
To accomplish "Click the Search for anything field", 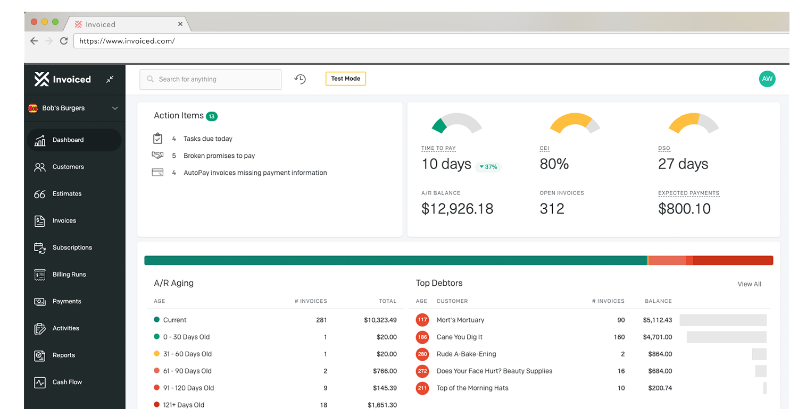I will coord(210,79).
